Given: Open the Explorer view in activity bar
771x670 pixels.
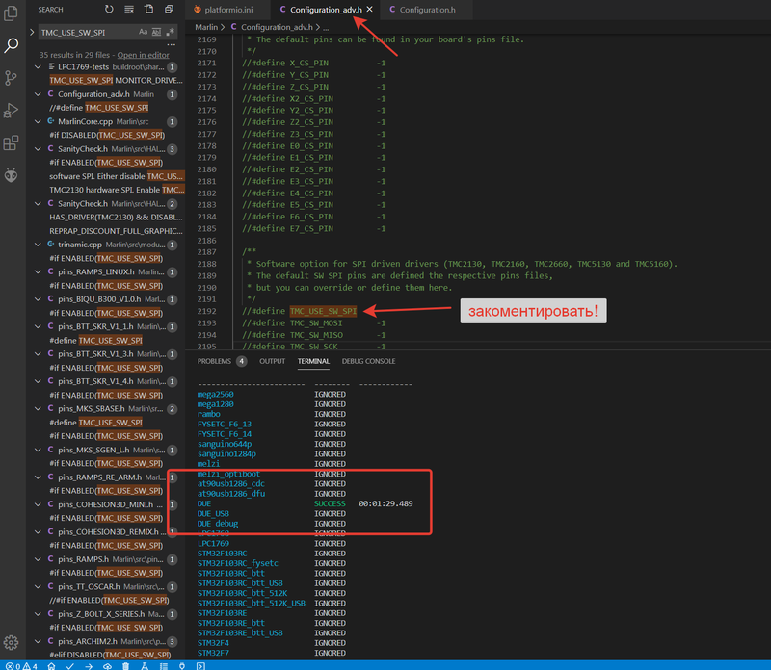Looking at the screenshot, I should pyautogui.click(x=12, y=12).
